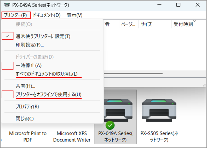Open the 表示(V) menu
Screen dimensions: 207x148
(x=74, y=15)
